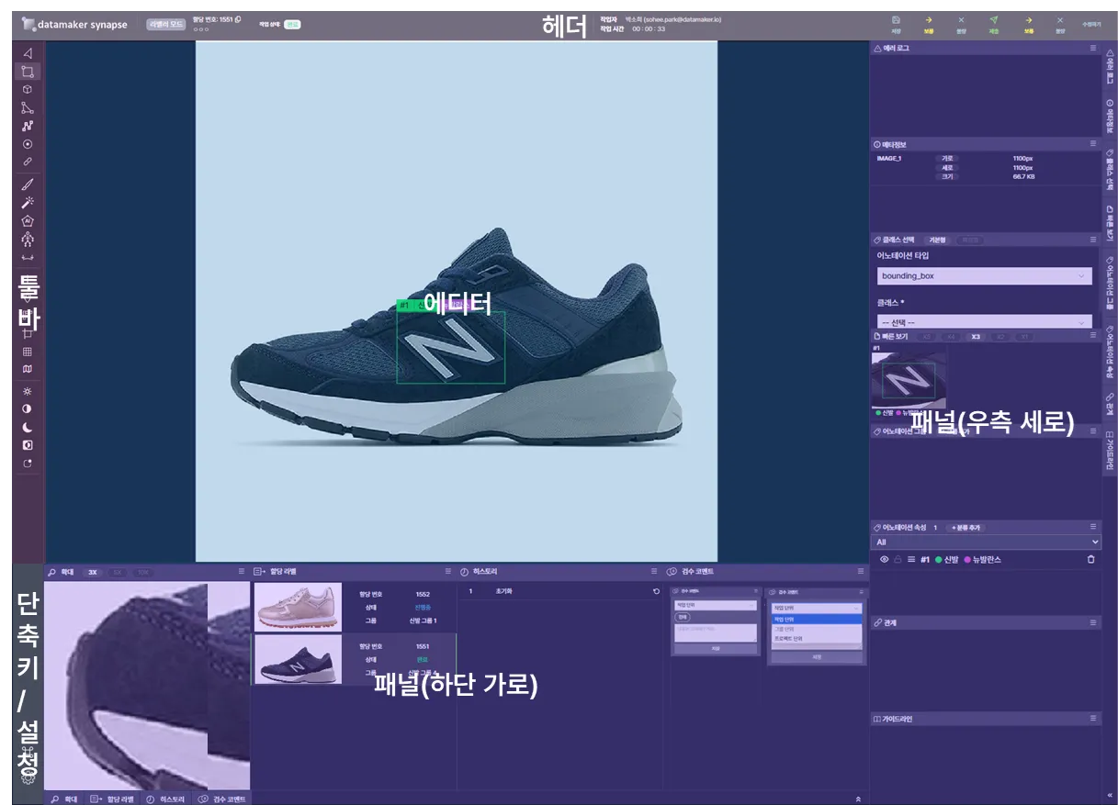This screenshot has width=1118, height=805.
Task: Choose 프로젝트 단위 in the dropdown list
Action: 816,638
